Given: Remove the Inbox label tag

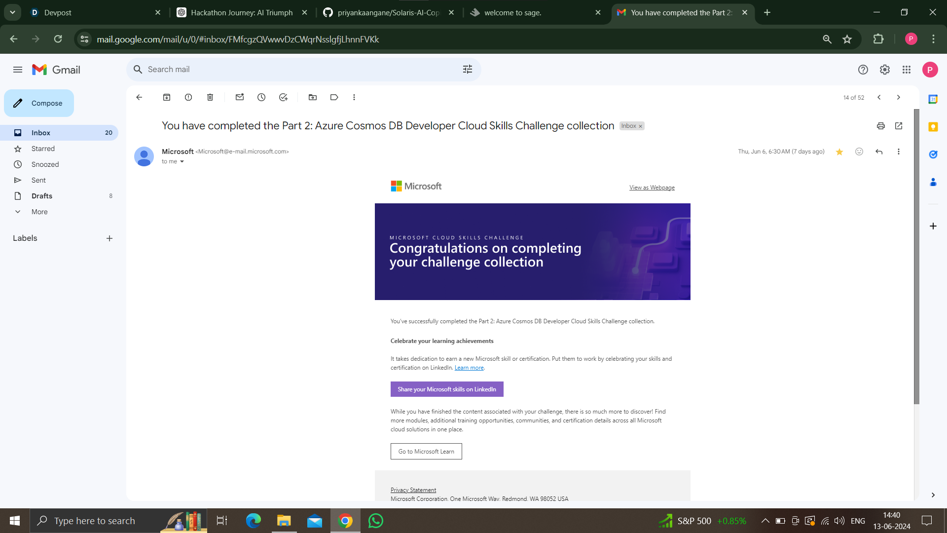Looking at the screenshot, I should coord(641,126).
